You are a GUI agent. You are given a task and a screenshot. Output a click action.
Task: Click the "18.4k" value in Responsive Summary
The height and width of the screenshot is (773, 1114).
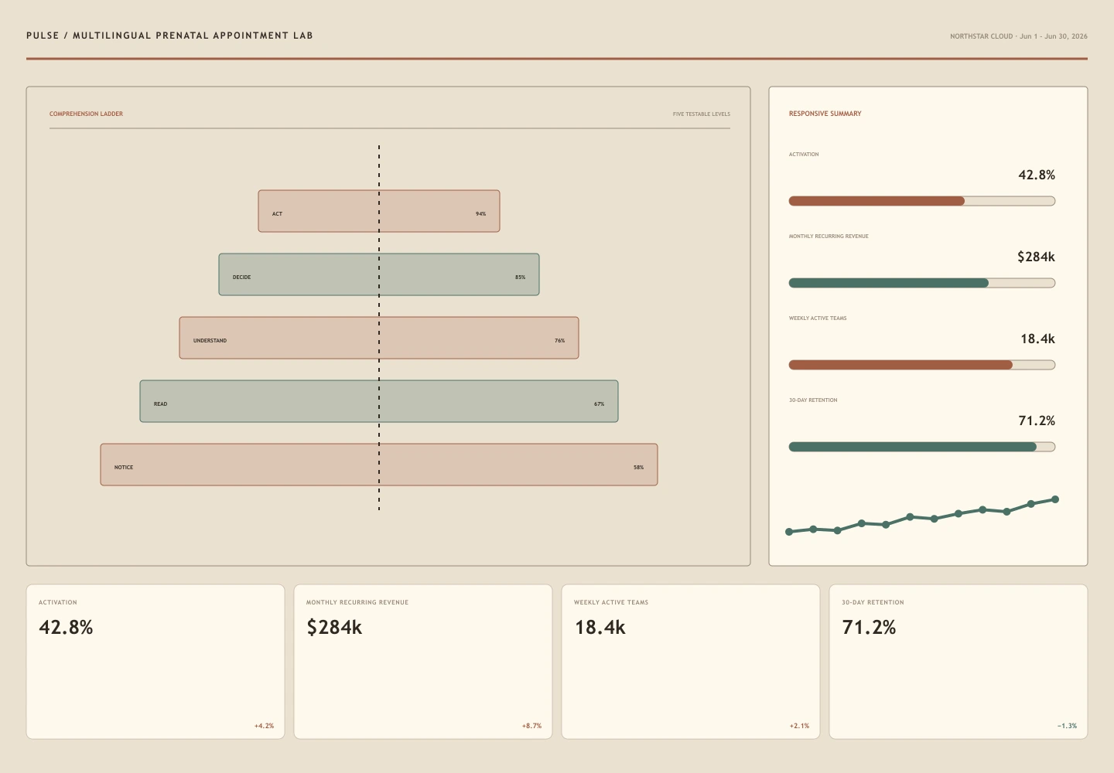1037,339
